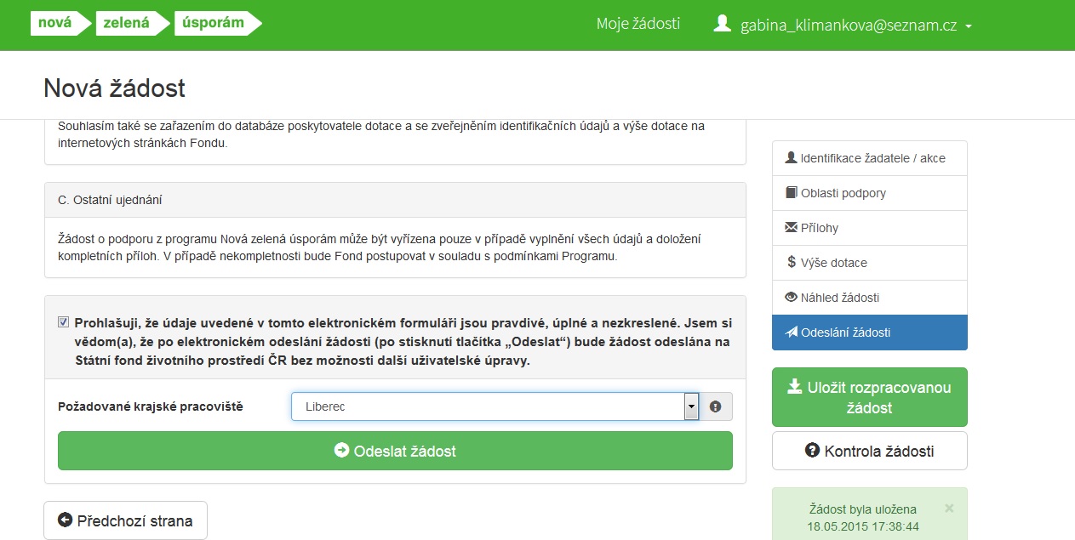The width and height of the screenshot is (1075, 540).
Task: Open 'Moje žádosti' in top navigation
Action: (x=638, y=24)
